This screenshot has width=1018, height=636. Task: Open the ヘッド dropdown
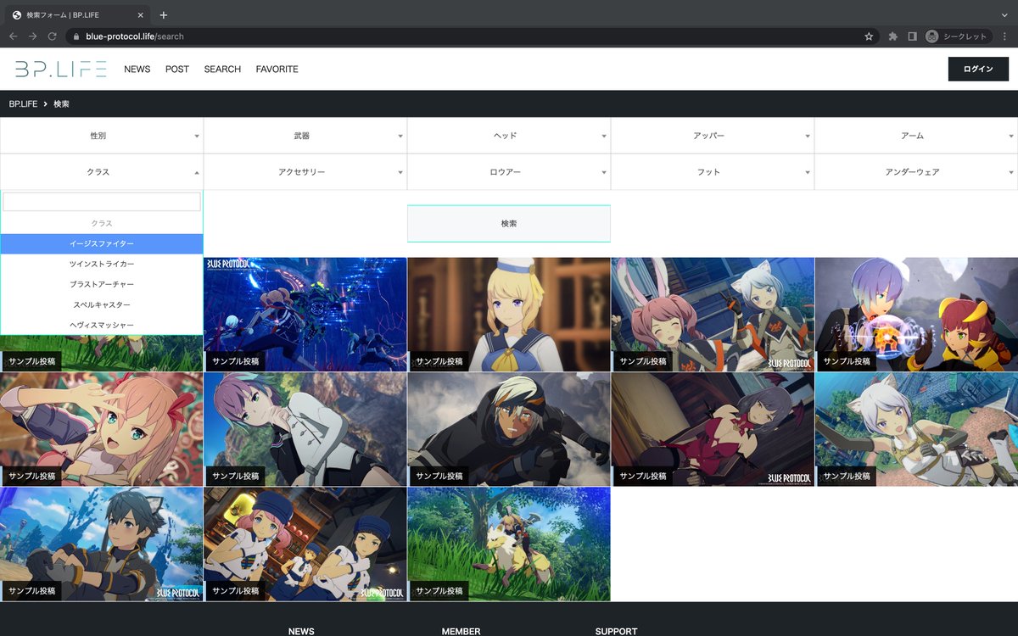click(509, 136)
